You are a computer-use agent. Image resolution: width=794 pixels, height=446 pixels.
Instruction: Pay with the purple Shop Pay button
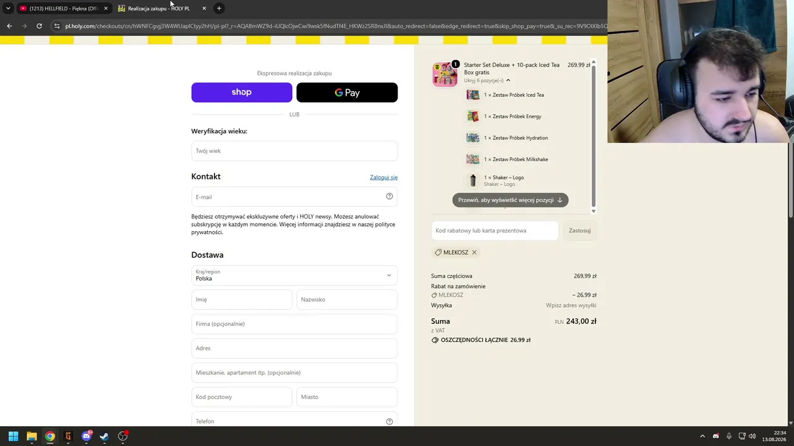point(241,92)
